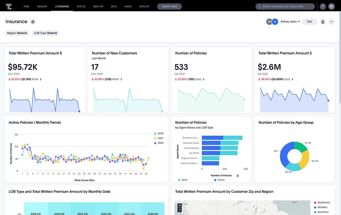This screenshot has height=215, width=341.
Task: Expand the 92.02% MoM change details arrow
Action: point(41,79)
